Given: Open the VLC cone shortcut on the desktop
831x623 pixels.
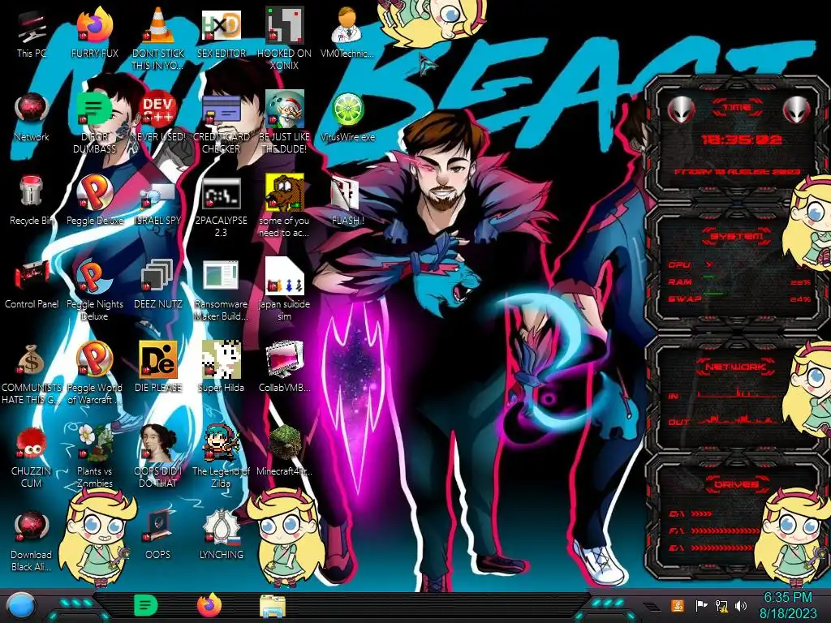Looking at the screenshot, I should [157, 37].
